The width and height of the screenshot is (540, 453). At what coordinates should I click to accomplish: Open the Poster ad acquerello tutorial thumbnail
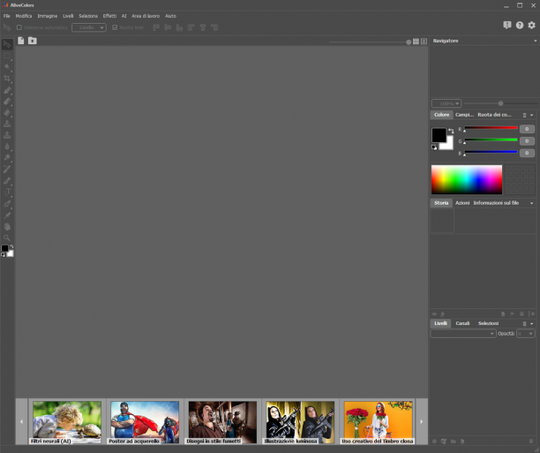point(145,422)
